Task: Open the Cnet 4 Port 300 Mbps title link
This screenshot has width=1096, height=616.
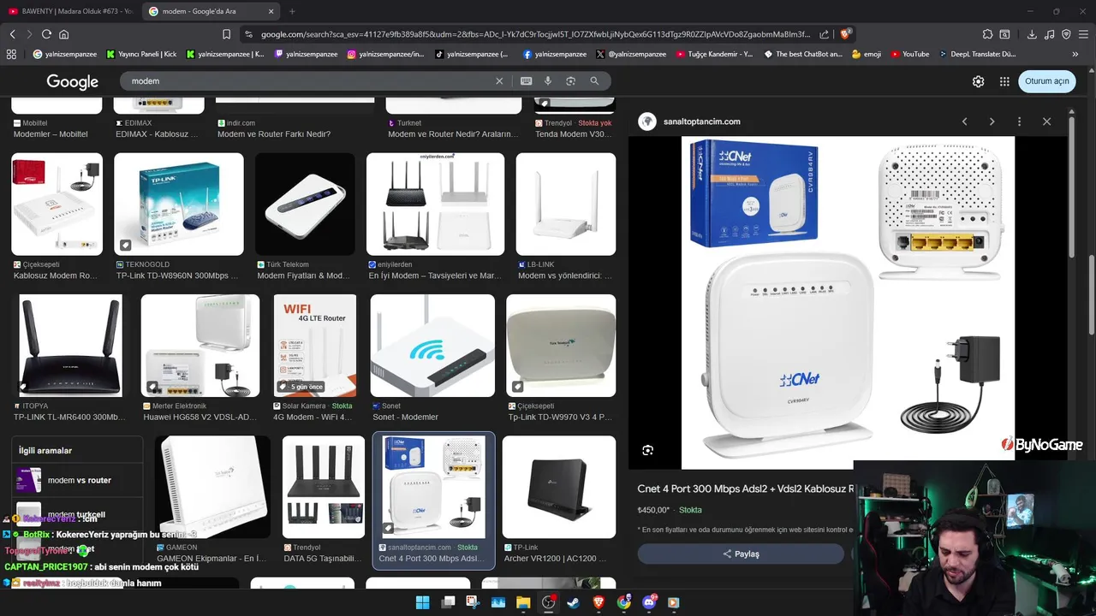Action: coord(745,489)
